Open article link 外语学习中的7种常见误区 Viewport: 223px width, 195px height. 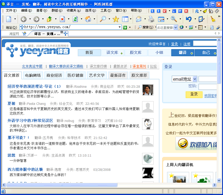tap(30, 121)
